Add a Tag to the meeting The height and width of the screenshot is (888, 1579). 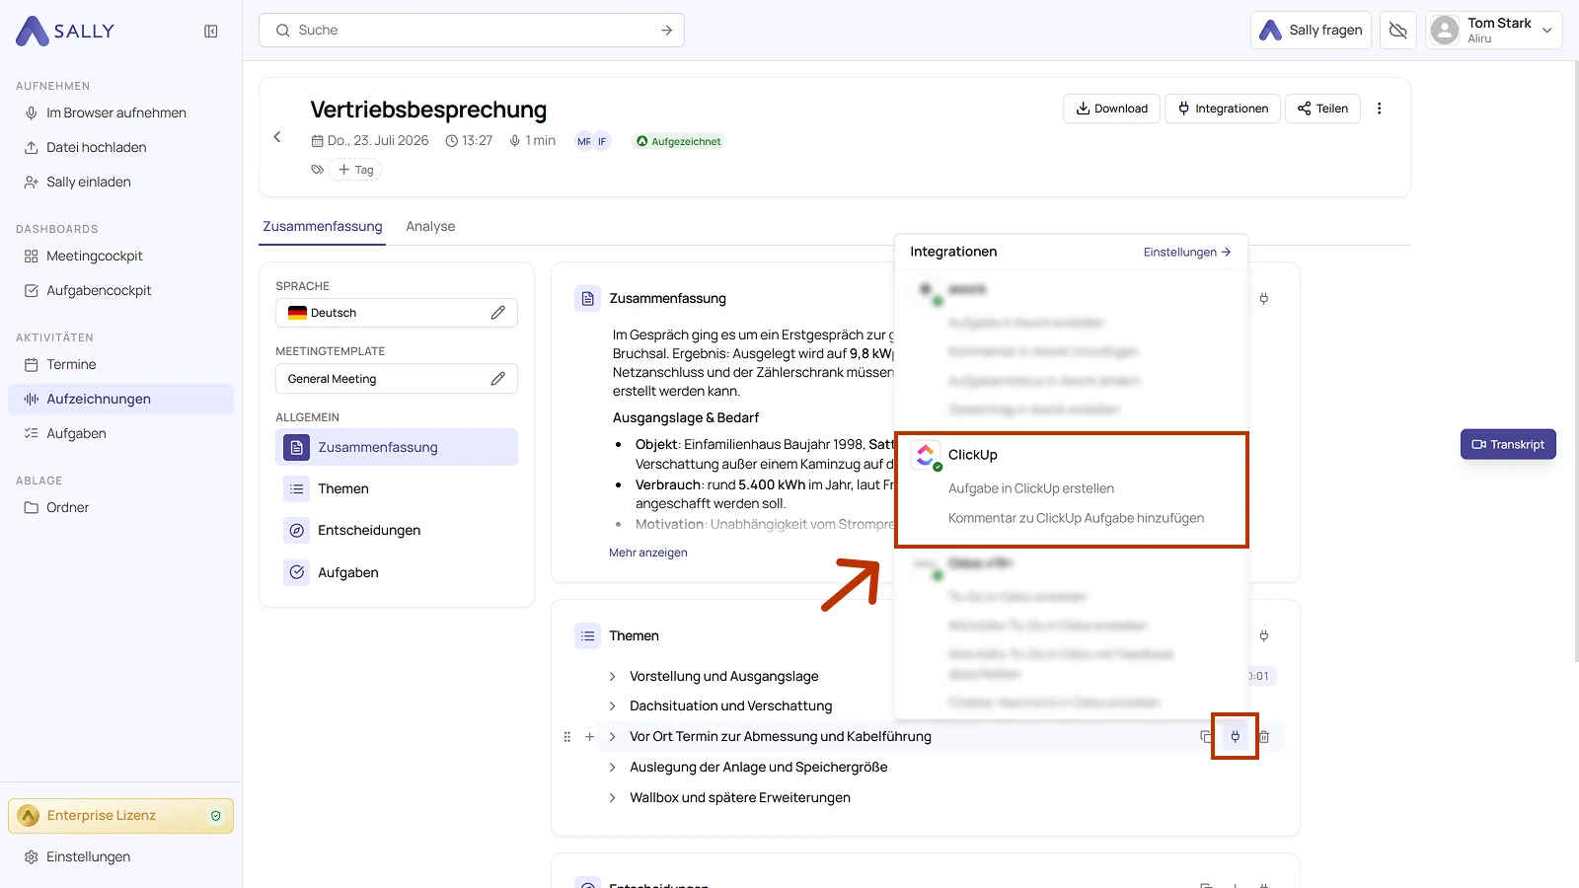[356, 170]
